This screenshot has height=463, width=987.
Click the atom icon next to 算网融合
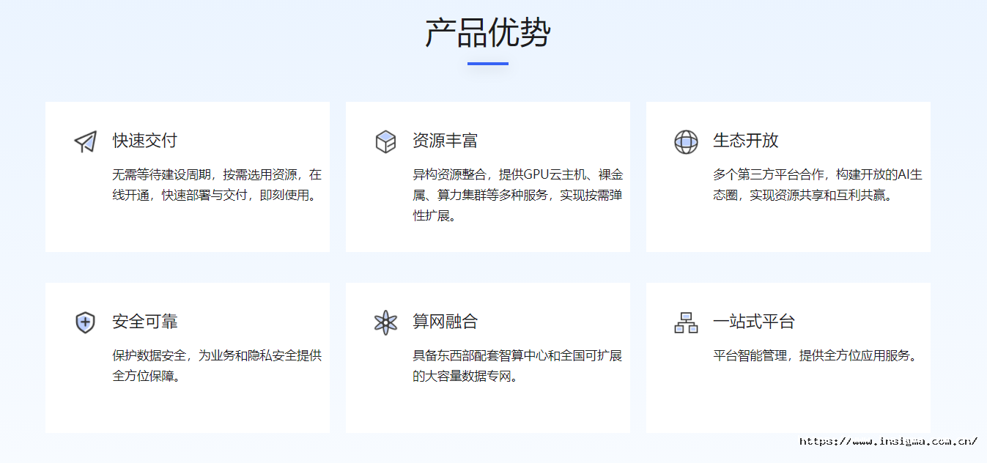tap(385, 322)
